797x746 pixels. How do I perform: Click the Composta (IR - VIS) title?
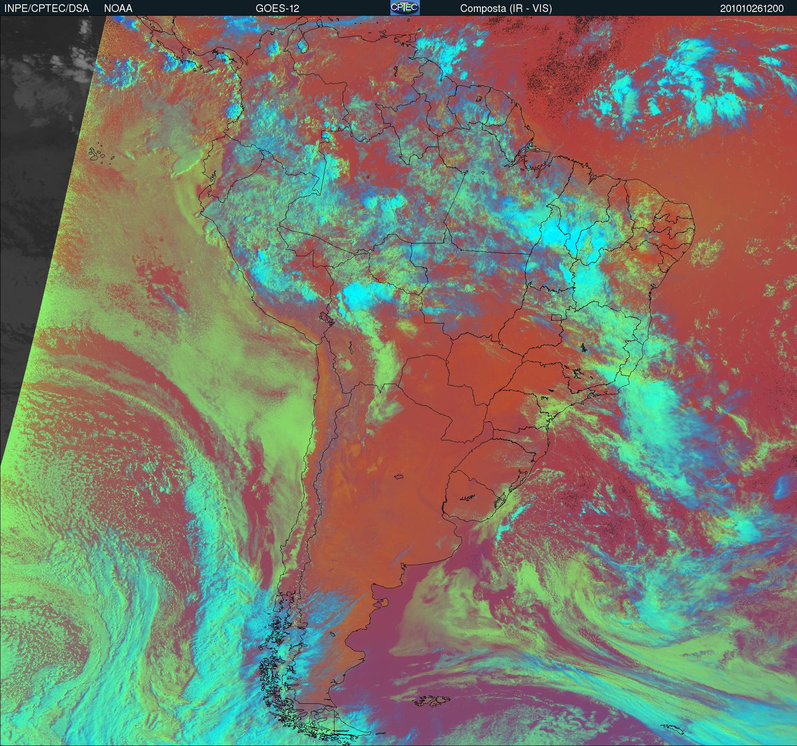pyautogui.click(x=506, y=9)
